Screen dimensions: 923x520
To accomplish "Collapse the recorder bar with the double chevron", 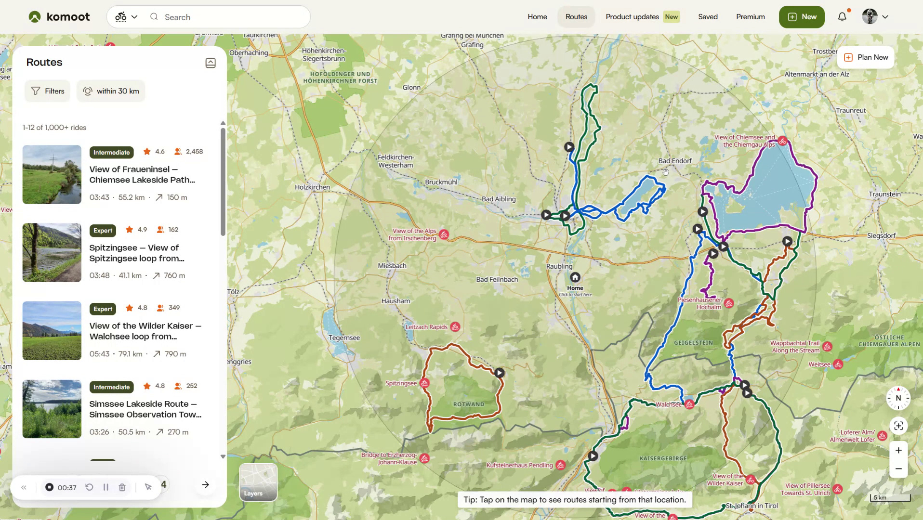I will coord(24,487).
